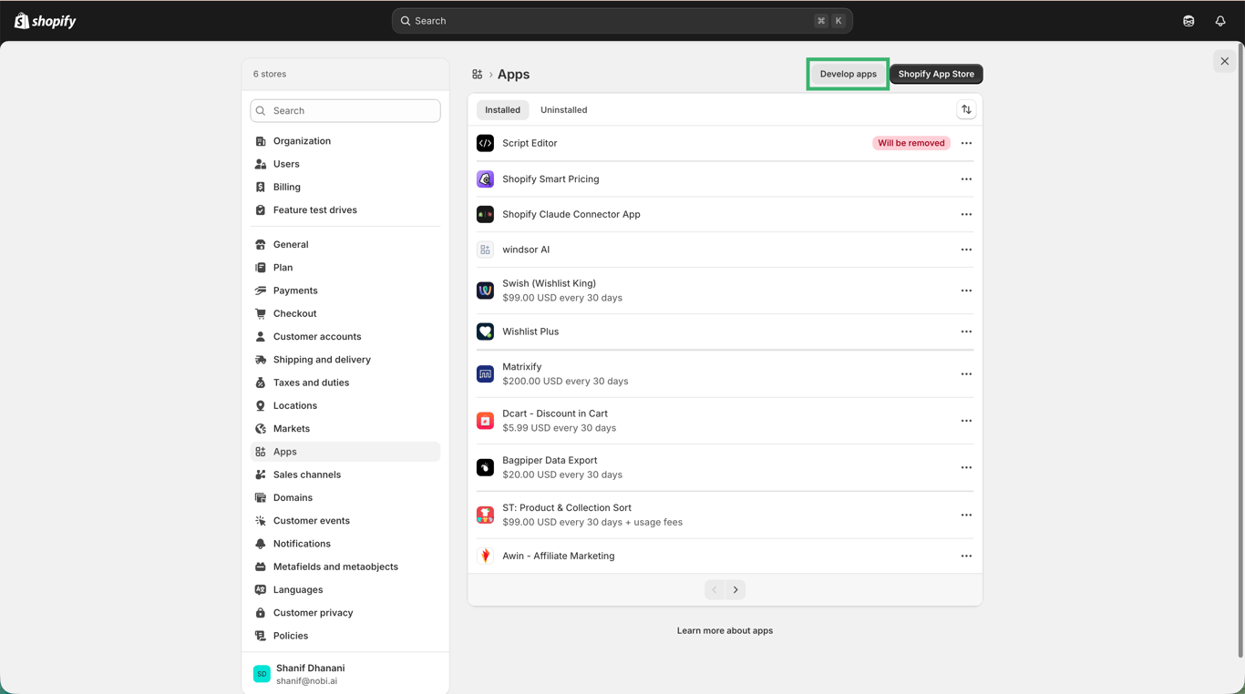Open more actions for Script Editor
1245x694 pixels.
point(966,143)
